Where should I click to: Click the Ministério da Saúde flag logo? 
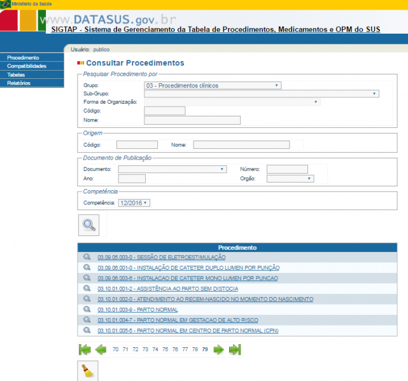[6, 4]
